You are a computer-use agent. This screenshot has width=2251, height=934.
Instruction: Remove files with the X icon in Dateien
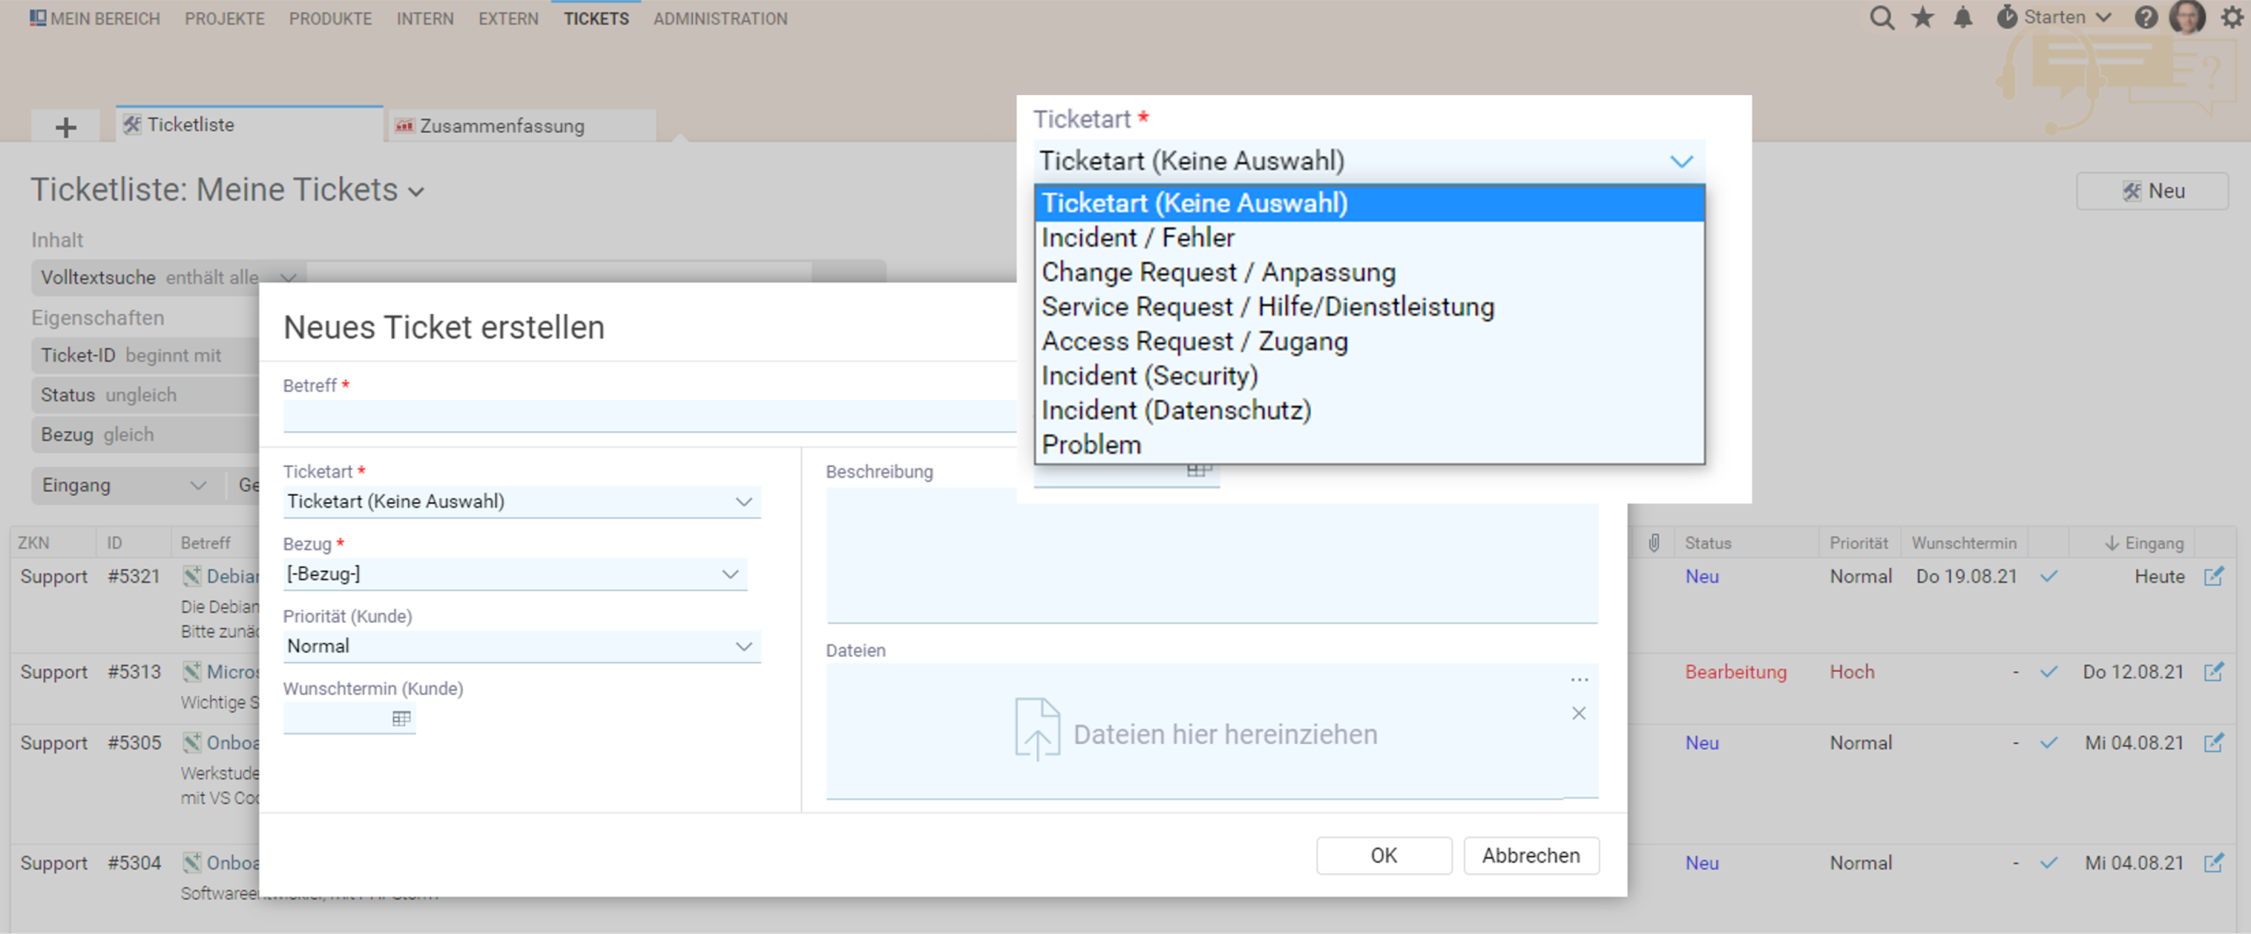1578,713
